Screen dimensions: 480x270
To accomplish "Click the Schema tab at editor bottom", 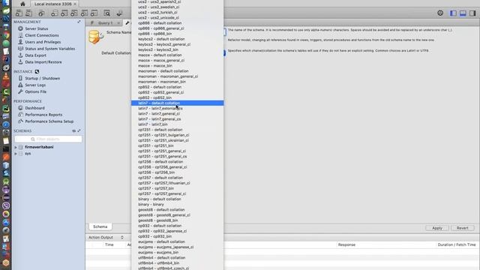I will [x=100, y=226].
